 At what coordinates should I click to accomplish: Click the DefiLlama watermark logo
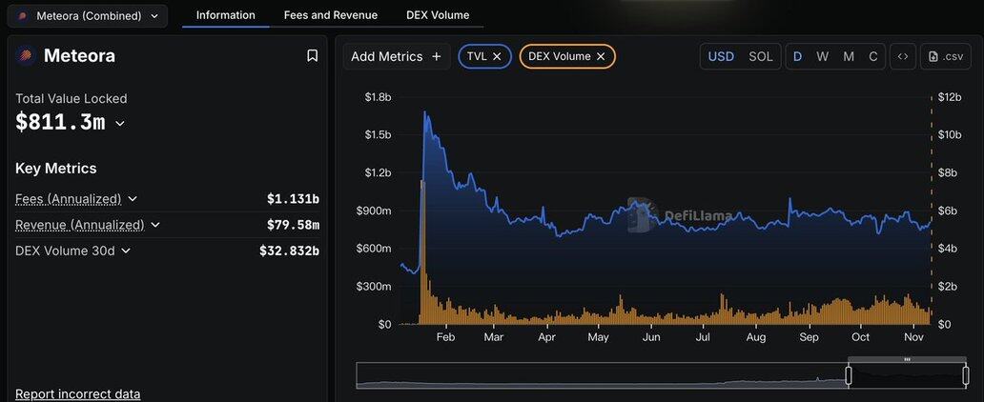point(641,215)
